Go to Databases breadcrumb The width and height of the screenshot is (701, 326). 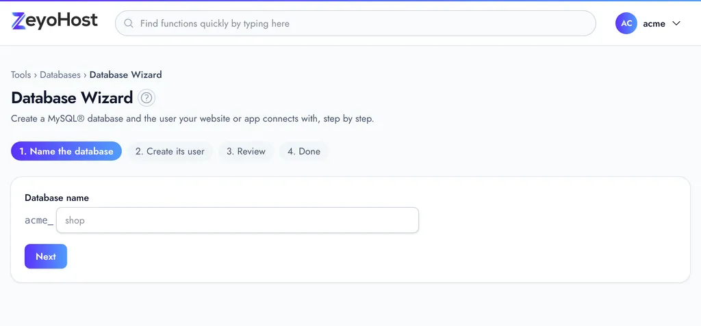60,74
